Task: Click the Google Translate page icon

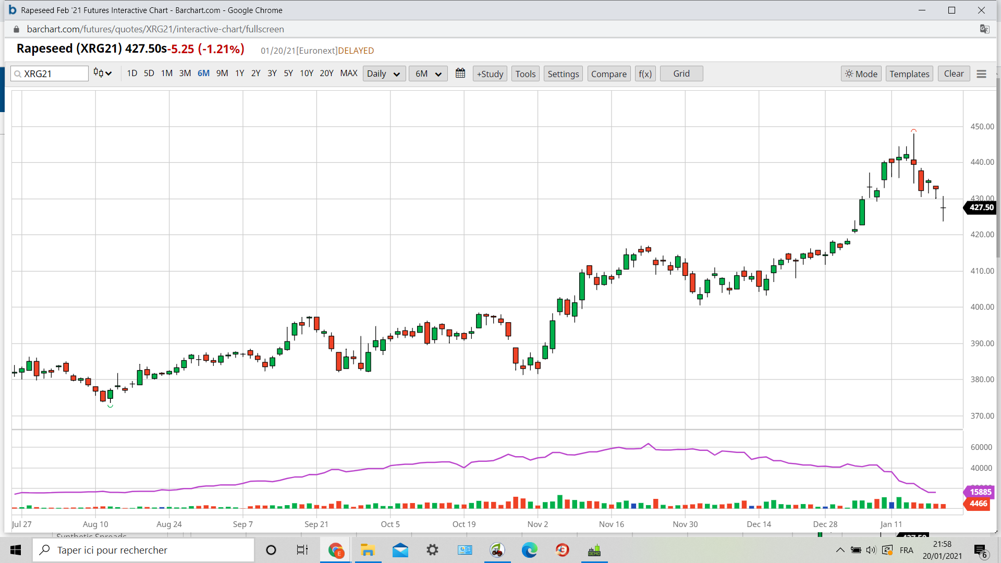Action: pos(984,29)
